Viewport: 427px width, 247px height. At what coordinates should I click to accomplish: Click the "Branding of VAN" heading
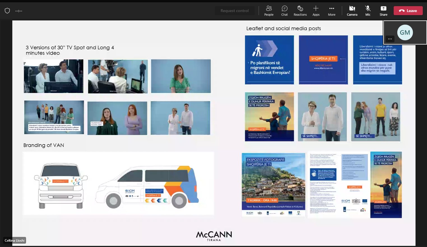coord(44,145)
